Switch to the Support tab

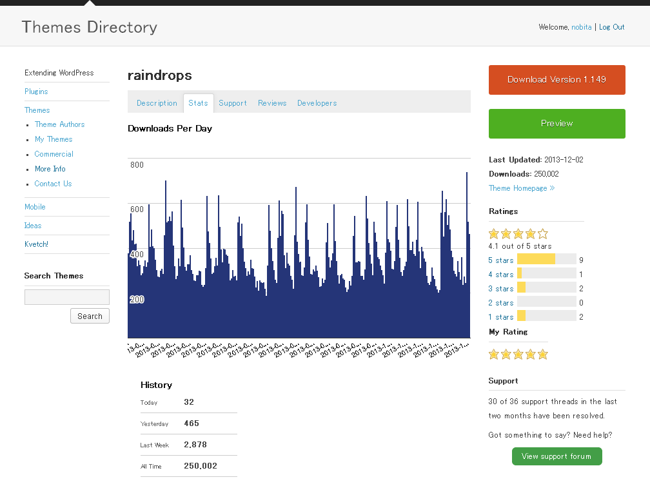(x=233, y=103)
